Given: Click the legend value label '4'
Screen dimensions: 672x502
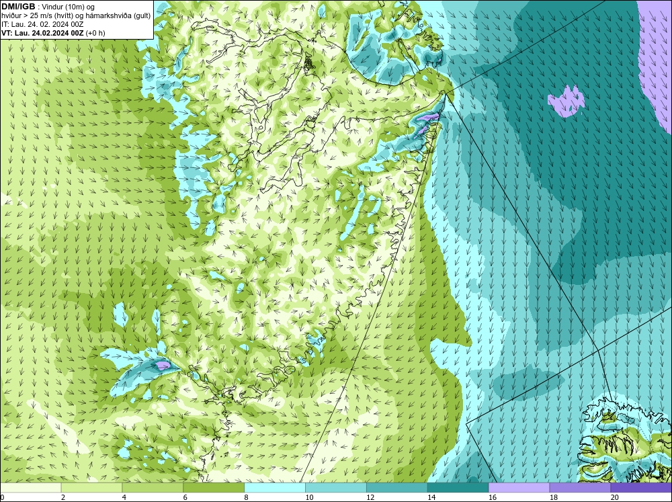Looking at the screenshot, I should tap(124, 497).
